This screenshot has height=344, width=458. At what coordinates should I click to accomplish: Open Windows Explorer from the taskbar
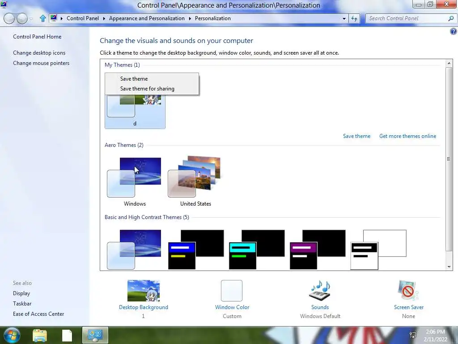tap(40, 336)
